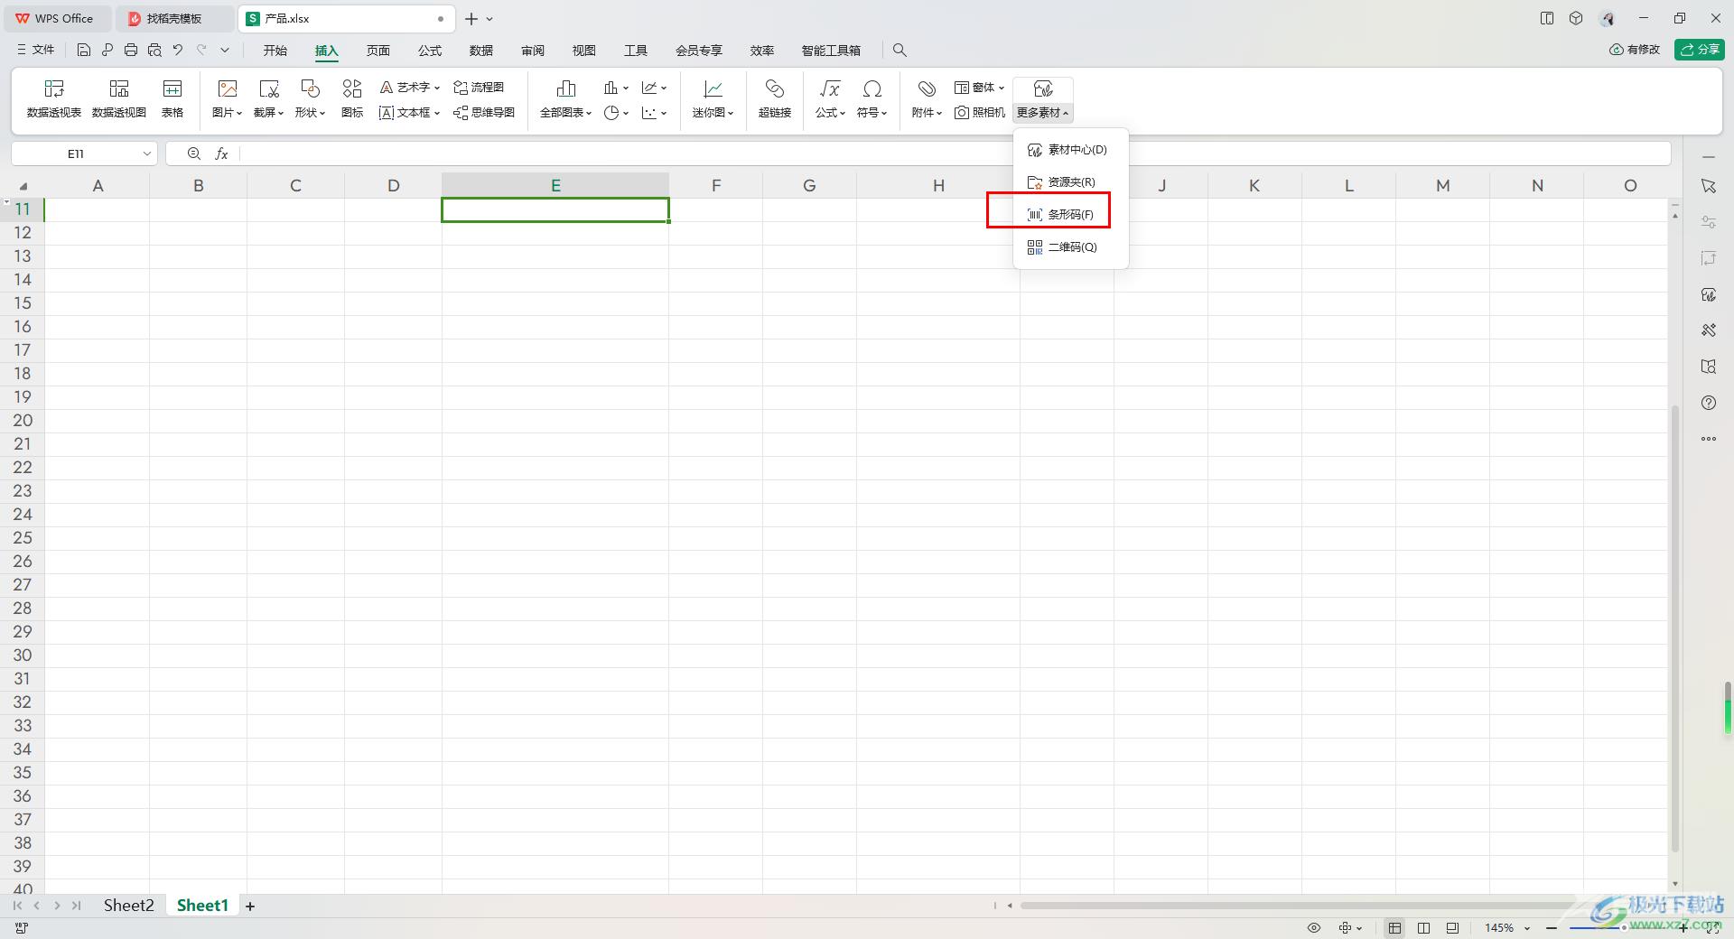Insert a flowchart via 流程图
The width and height of the screenshot is (1734, 939).
click(x=479, y=88)
